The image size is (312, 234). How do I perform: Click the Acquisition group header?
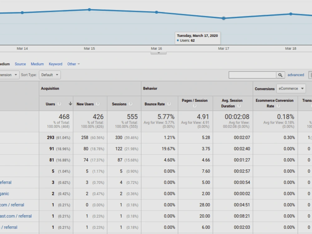(50, 89)
